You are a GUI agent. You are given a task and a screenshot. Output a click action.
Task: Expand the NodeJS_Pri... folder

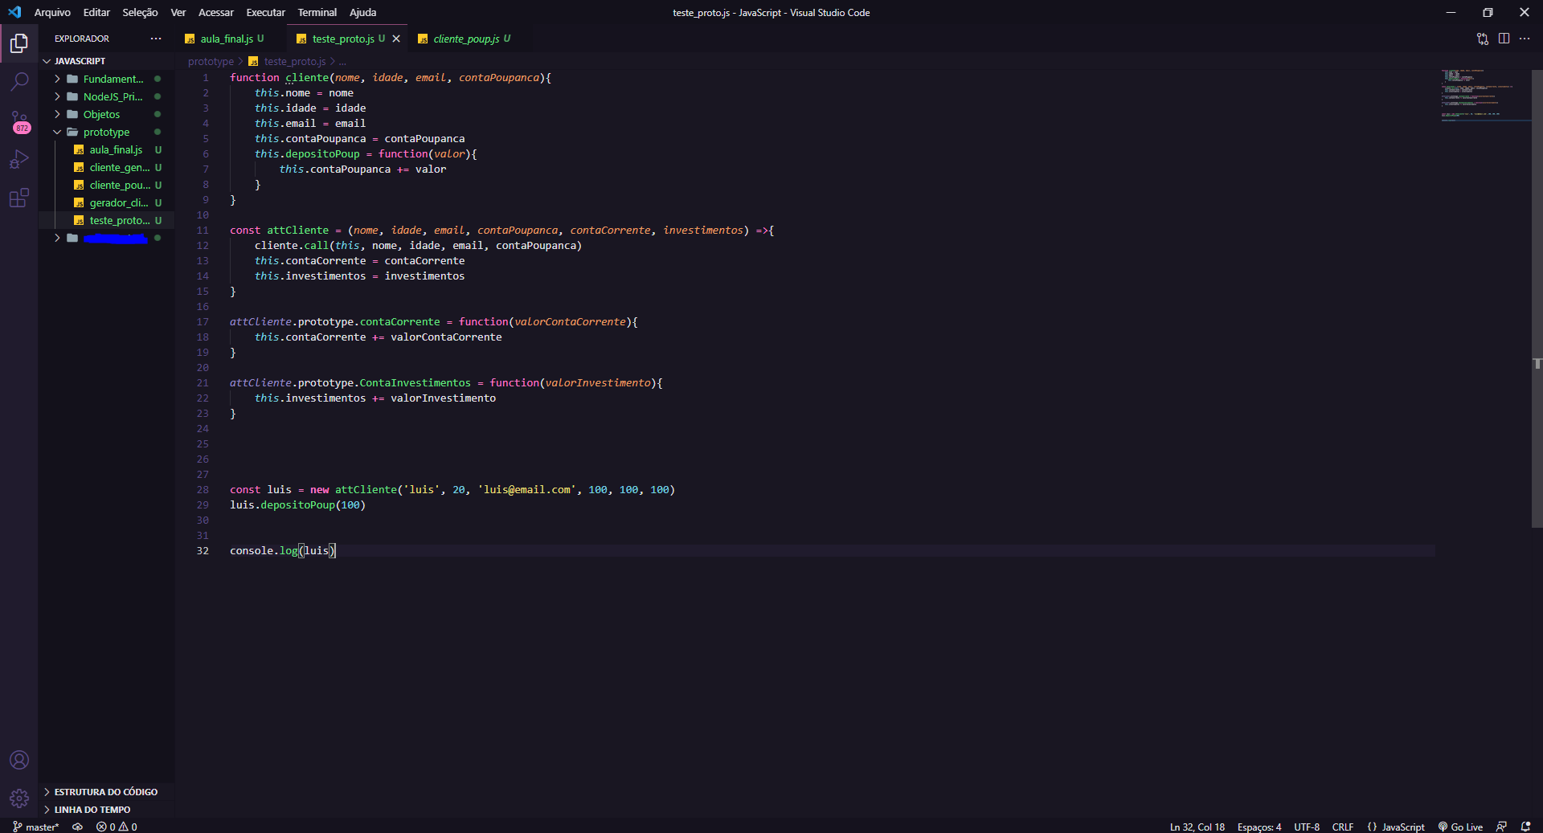click(x=106, y=96)
